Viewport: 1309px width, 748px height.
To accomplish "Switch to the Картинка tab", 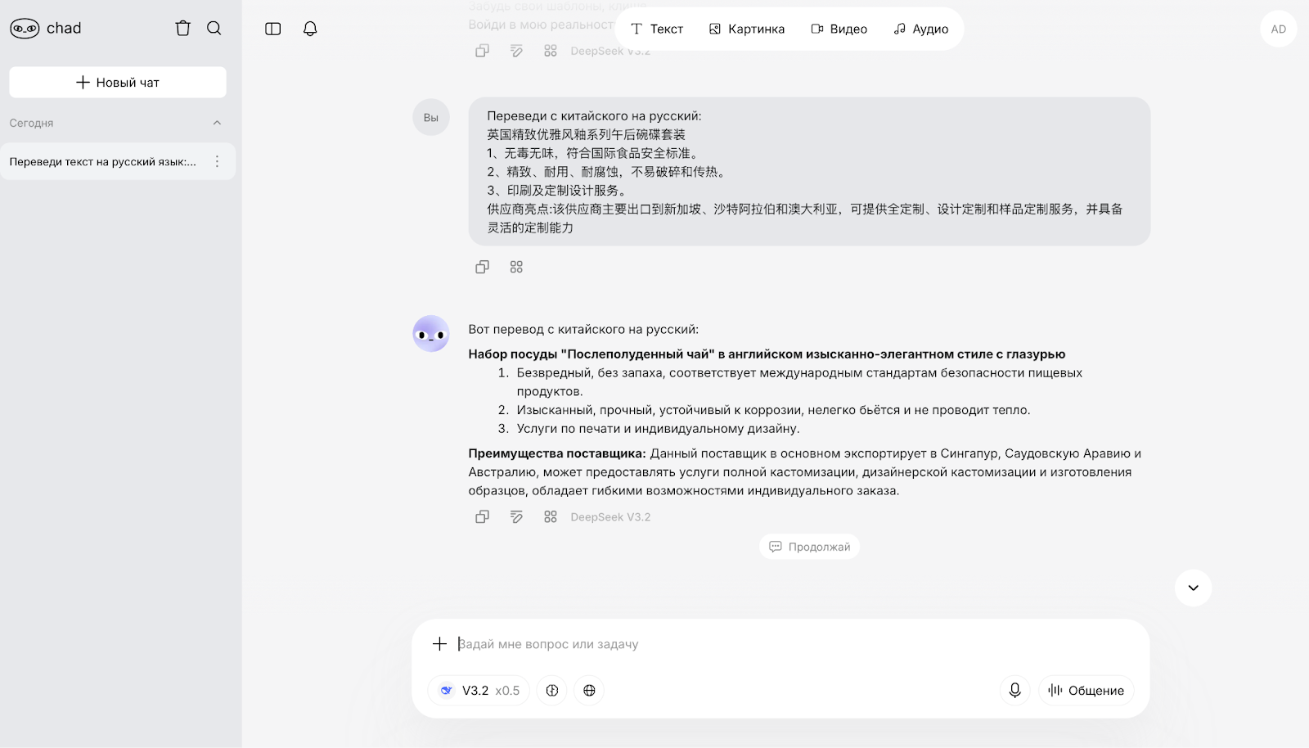I will click(746, 29).
